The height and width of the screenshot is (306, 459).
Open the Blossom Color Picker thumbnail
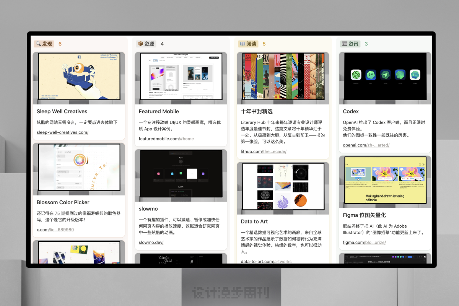pos(79,169)
